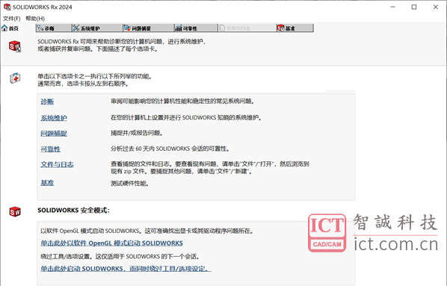
Task: Click the SW icon beside 安全模式 heading
Action: click(x=15, y=211)
